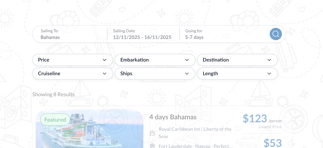Click the location pin icon near Fort Lauderdale
This screenshot has width=323, height=148.
(152, 146)
